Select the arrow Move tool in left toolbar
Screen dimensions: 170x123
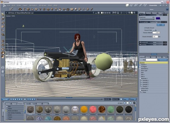point(3,15)
